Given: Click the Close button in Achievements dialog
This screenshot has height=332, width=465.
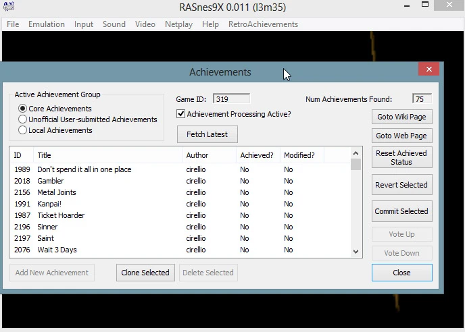Looking at the screenshot, I should point(401,273).
